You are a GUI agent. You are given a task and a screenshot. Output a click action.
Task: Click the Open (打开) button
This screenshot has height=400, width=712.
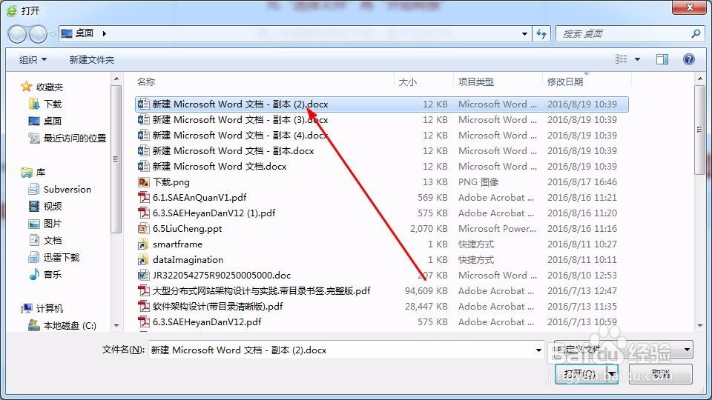pos(581,374)
